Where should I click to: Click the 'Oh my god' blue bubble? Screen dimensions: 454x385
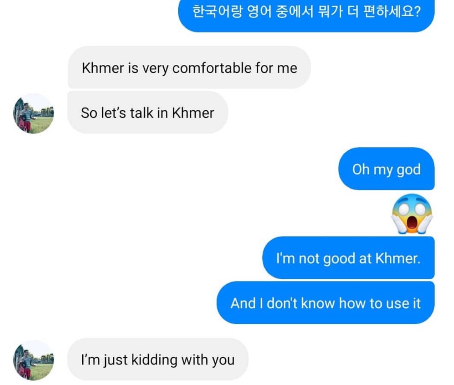(x=386, y=169)
